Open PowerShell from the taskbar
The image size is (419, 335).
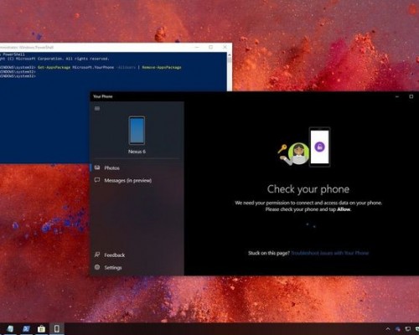tap(26, 329)
